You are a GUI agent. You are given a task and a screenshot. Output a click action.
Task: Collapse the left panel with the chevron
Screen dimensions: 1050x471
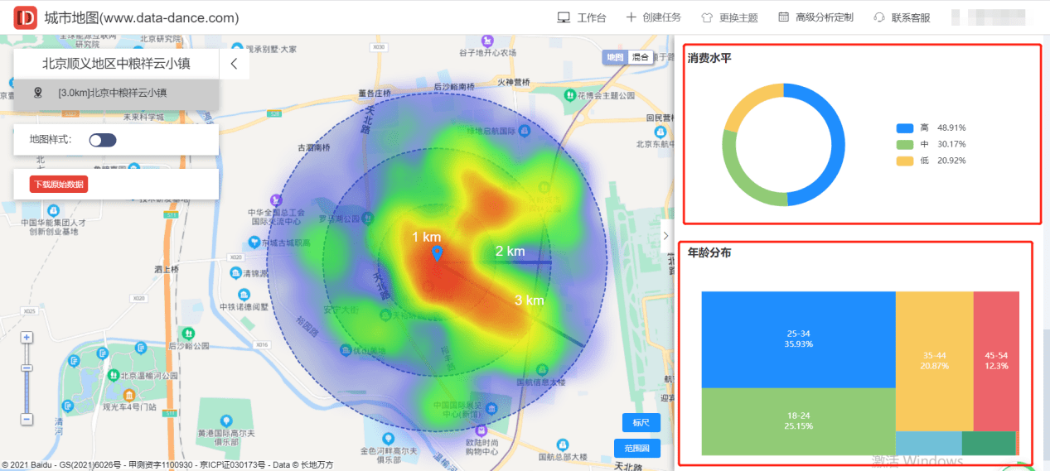[235, 64]
